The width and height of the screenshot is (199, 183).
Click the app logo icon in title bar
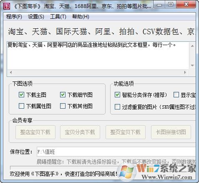(x=7, y=6)
